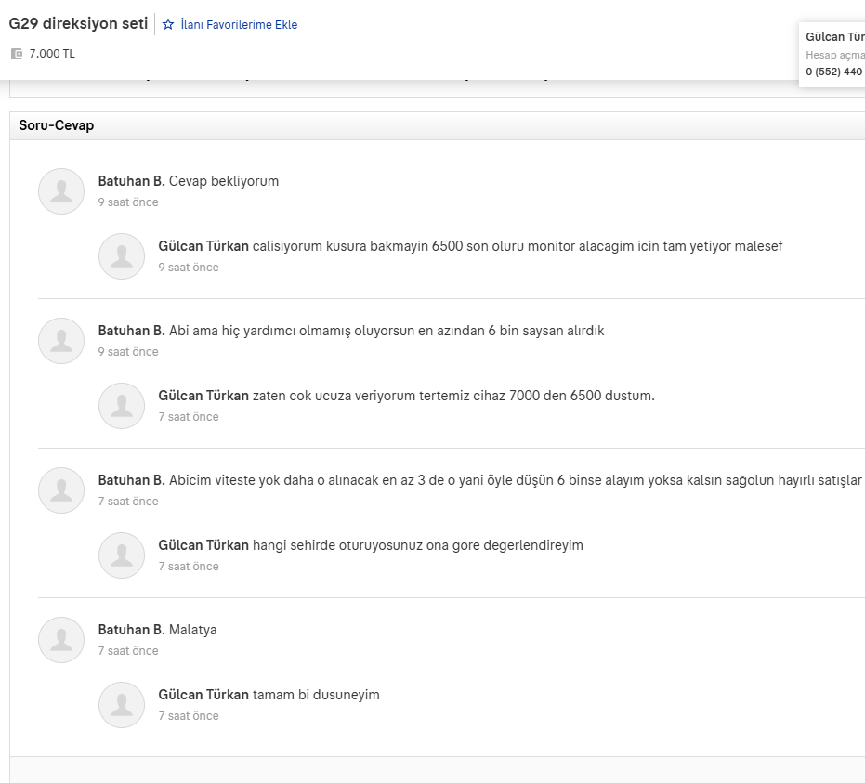Open Batuhan B. name on the "Malatya" comment

(x=131, y=630)
